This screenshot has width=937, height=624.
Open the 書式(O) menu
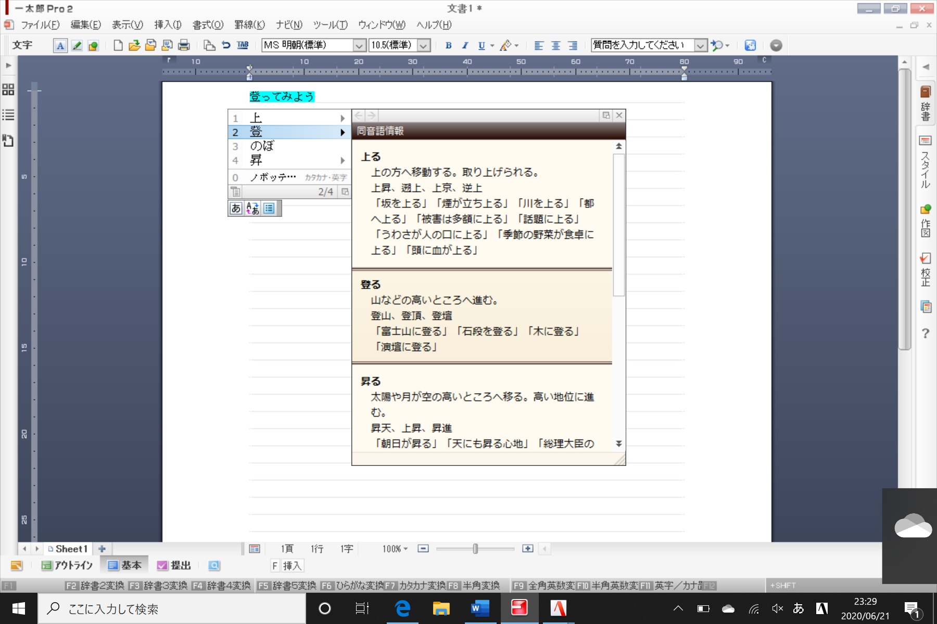pyautogui.click(x=208, y=24)
